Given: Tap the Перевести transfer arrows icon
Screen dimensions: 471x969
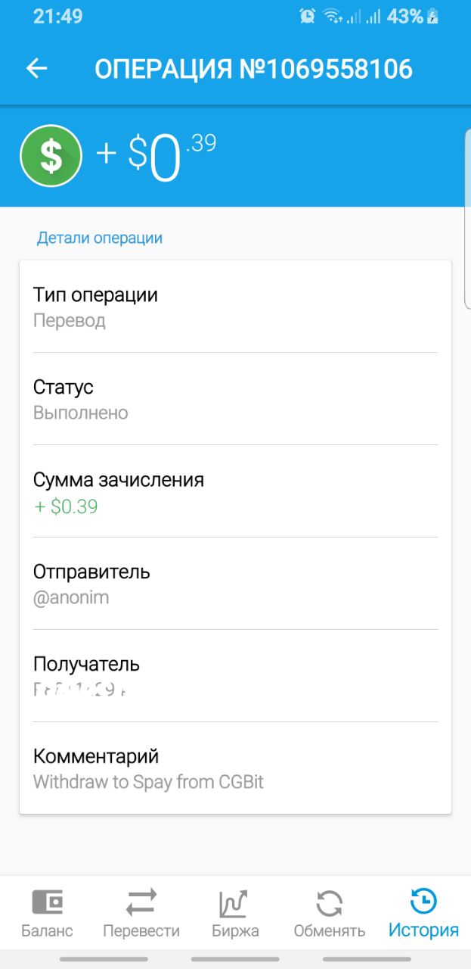Looking at the screenshot, I should (141, 902).
